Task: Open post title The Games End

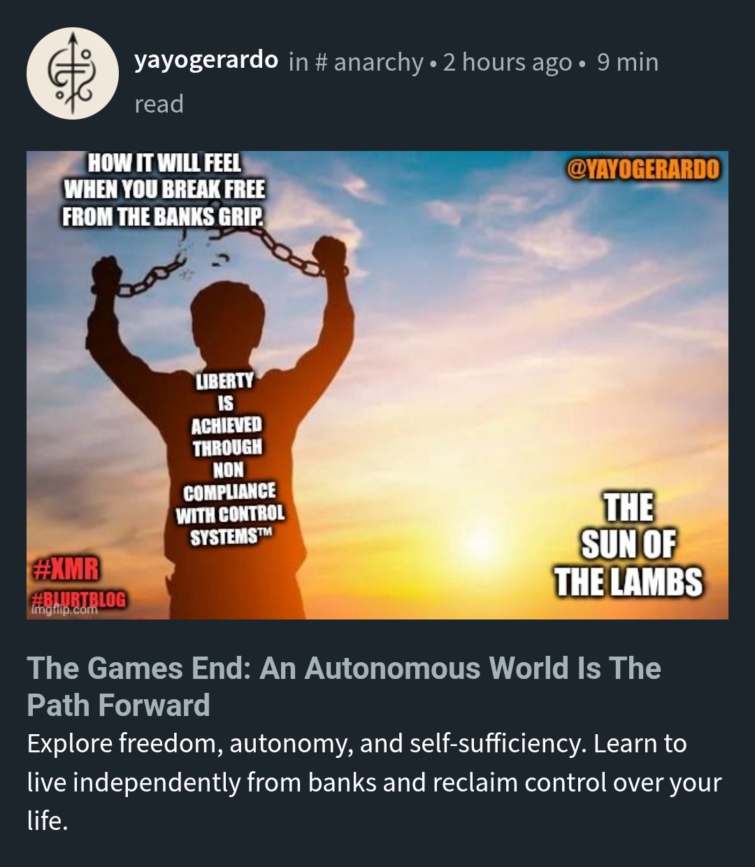Action: click(344, 687)
